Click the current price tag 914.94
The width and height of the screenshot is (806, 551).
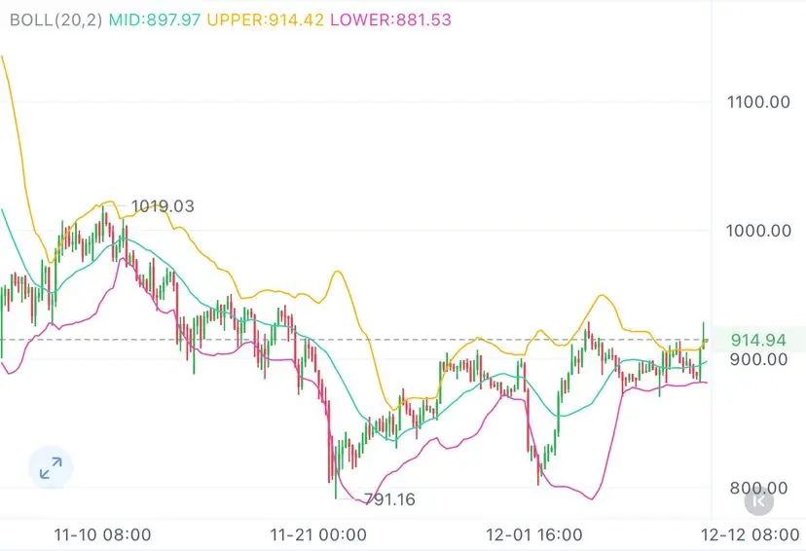(758, 340)
